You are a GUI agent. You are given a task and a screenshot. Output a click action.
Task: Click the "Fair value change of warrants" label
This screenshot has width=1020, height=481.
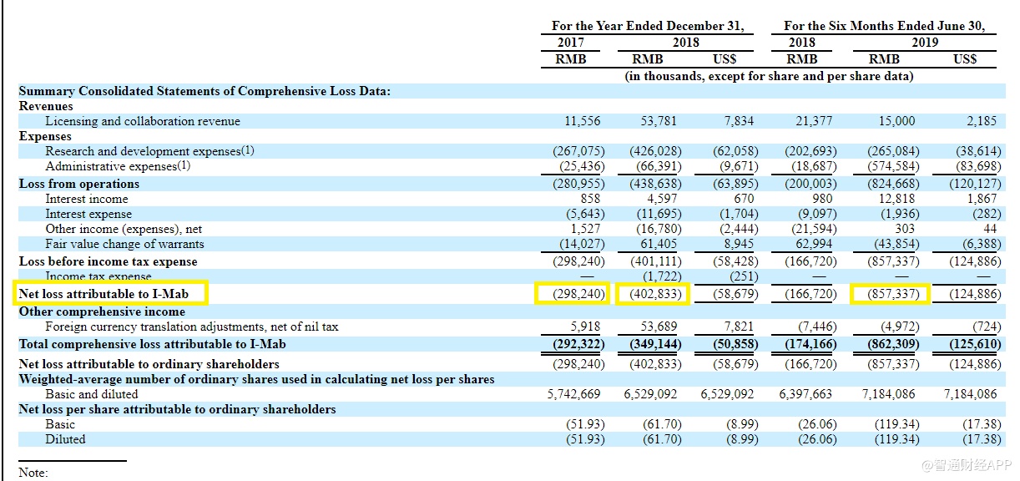click(124, 244)
